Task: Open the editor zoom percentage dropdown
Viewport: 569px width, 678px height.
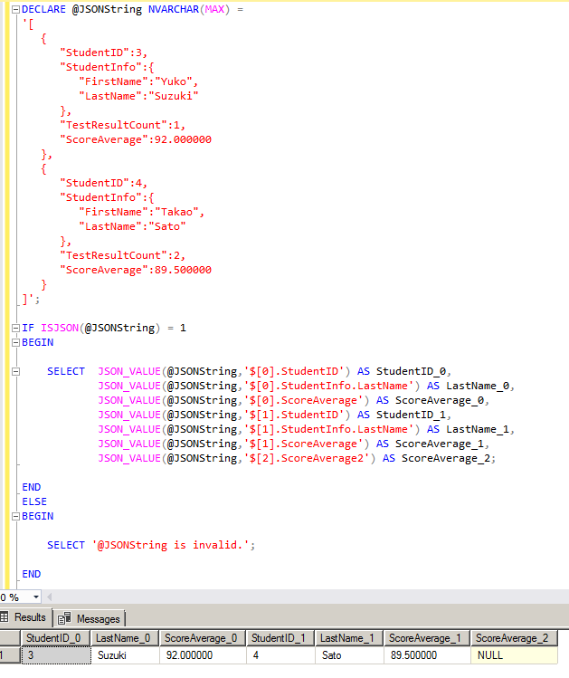Action: (x=36, y=597)
